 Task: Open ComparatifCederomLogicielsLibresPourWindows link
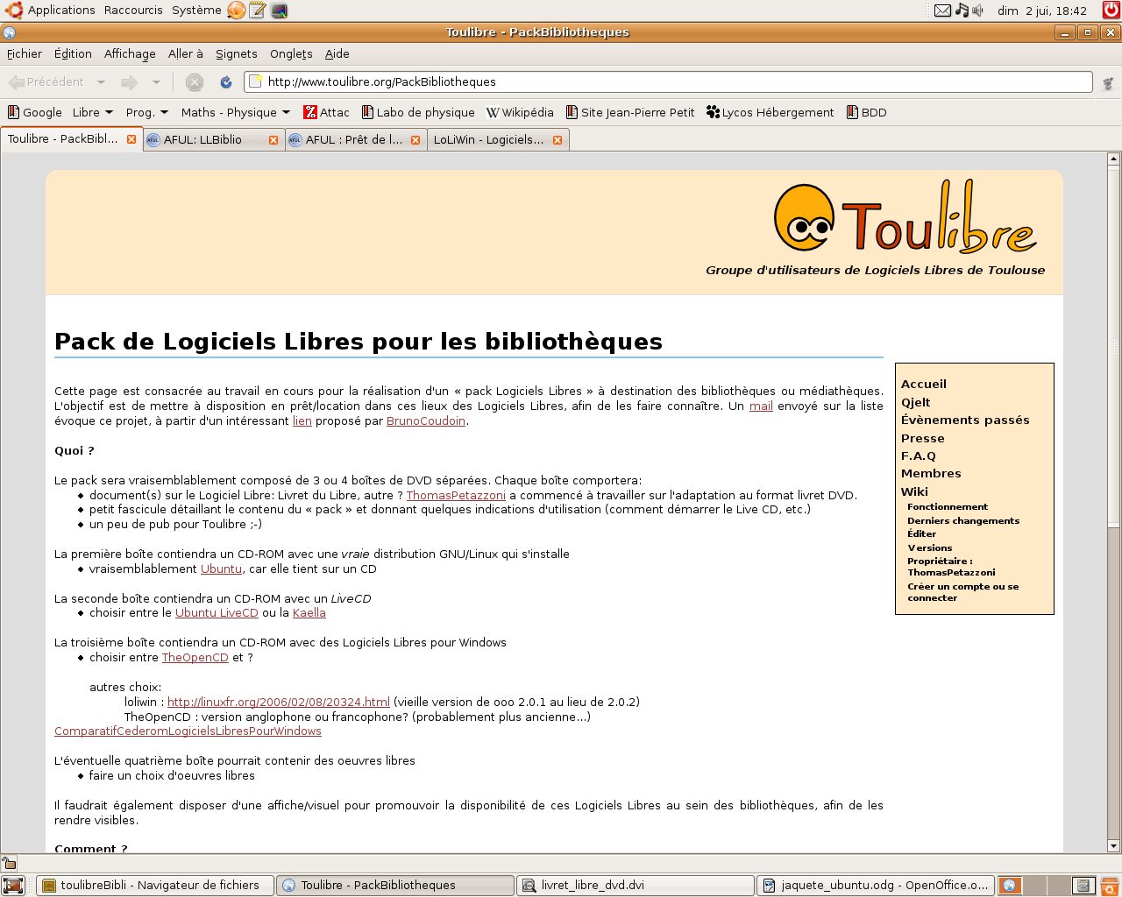pyautogui.click(x=188, y=731)
